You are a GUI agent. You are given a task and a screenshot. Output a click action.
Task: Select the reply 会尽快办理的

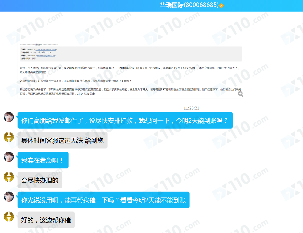coord(40,180)
